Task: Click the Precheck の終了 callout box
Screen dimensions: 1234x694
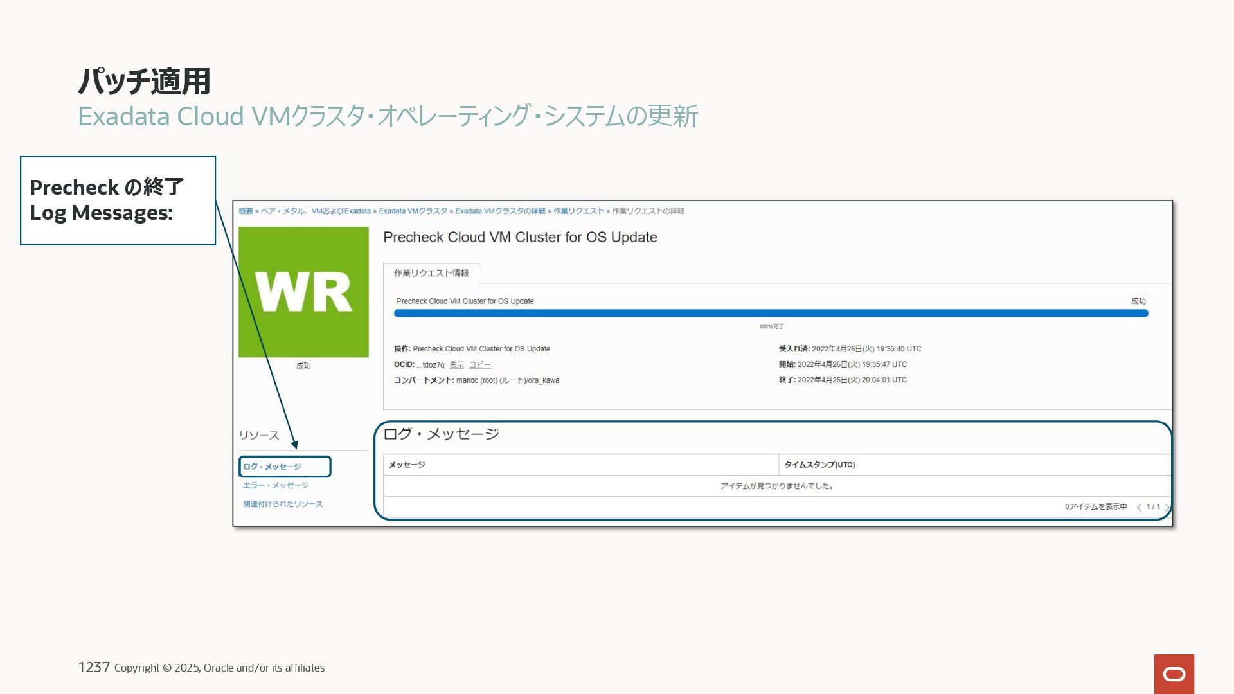Action: coord(118,200)
